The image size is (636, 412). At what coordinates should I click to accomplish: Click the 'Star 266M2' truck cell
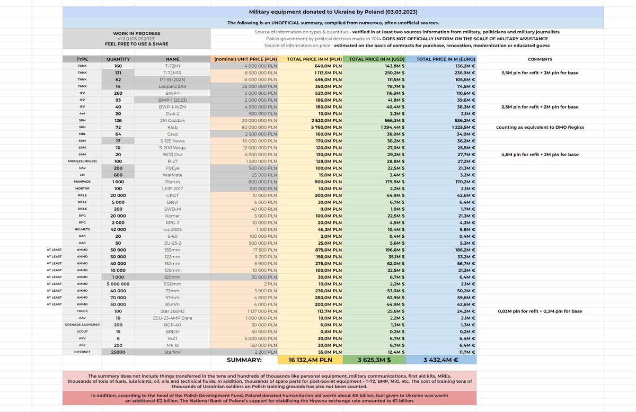click(x=172, y=311)
